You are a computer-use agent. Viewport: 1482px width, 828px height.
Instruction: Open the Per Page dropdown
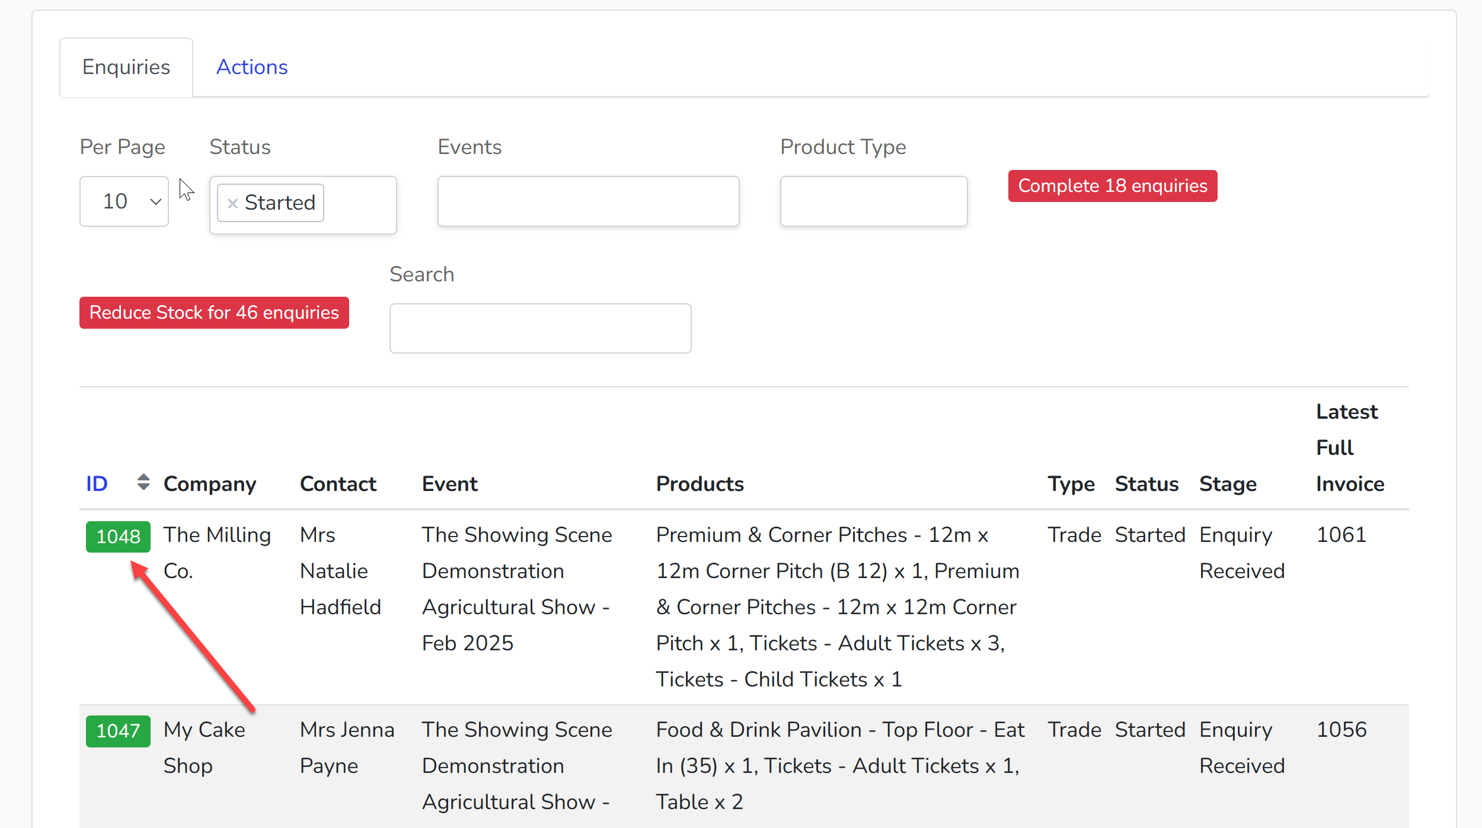(x=124, y=201)
